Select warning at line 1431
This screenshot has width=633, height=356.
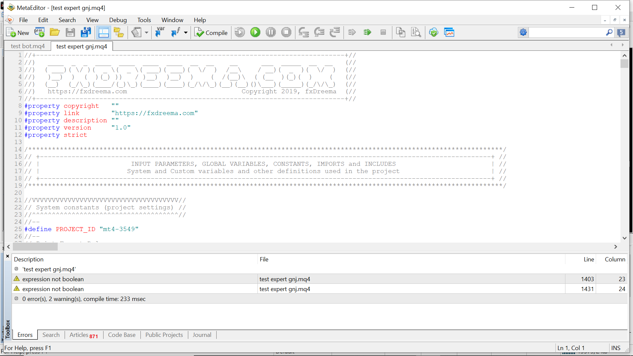tap(319, 289)
